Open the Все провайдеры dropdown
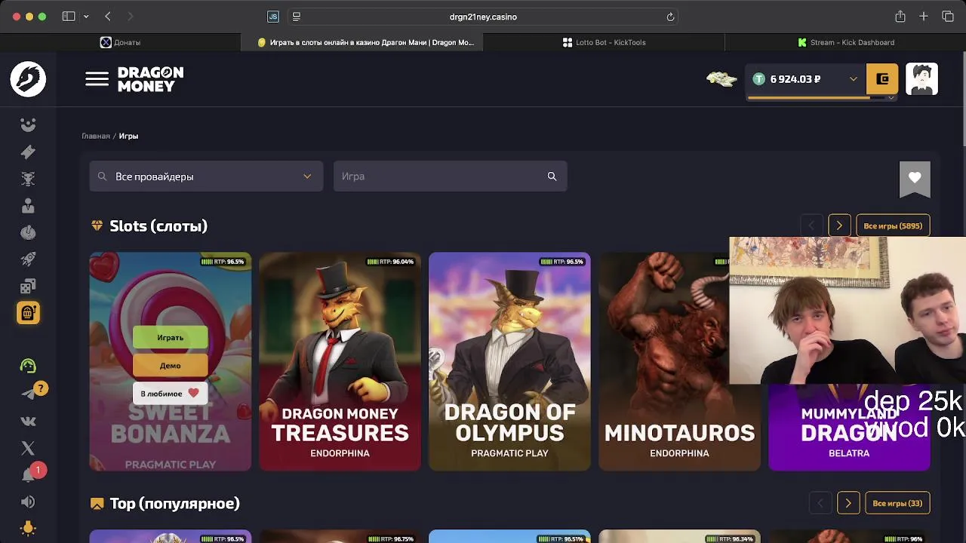This screenshot has height=543, width=966. coord(206,176)
